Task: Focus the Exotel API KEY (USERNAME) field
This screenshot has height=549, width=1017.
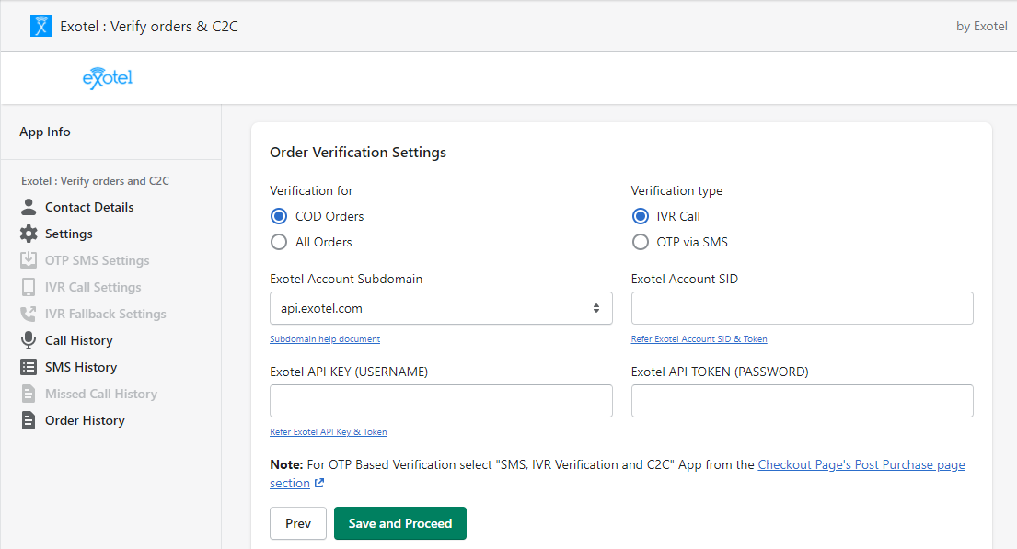Action: 441,401
